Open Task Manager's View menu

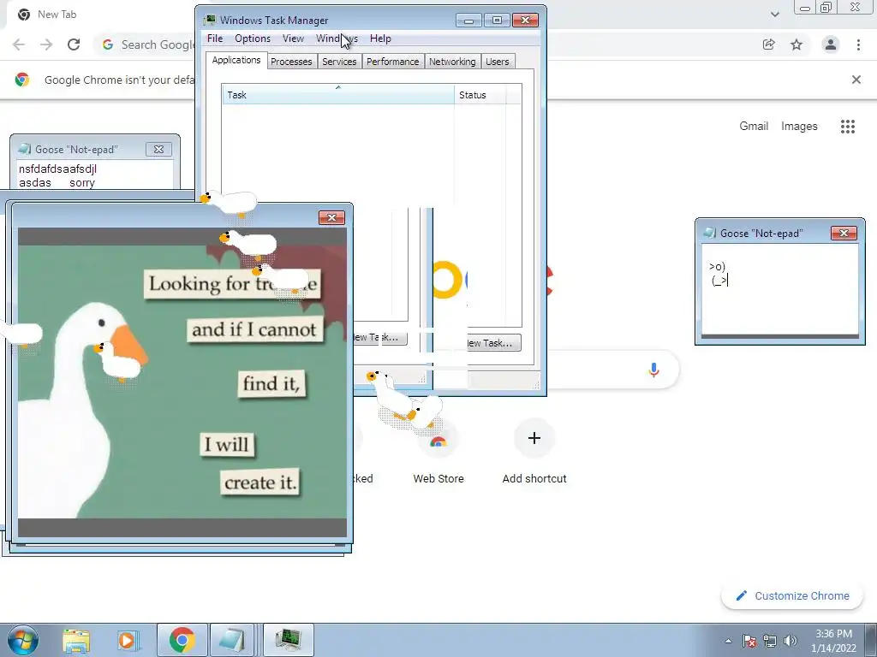coord(293,38)
